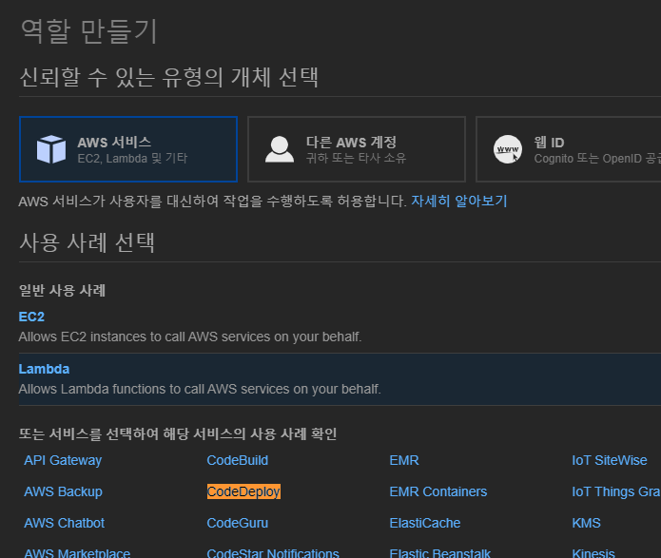The image size is (661, 558).
Task: Select AWS Backup service
Action: [63, 491]
